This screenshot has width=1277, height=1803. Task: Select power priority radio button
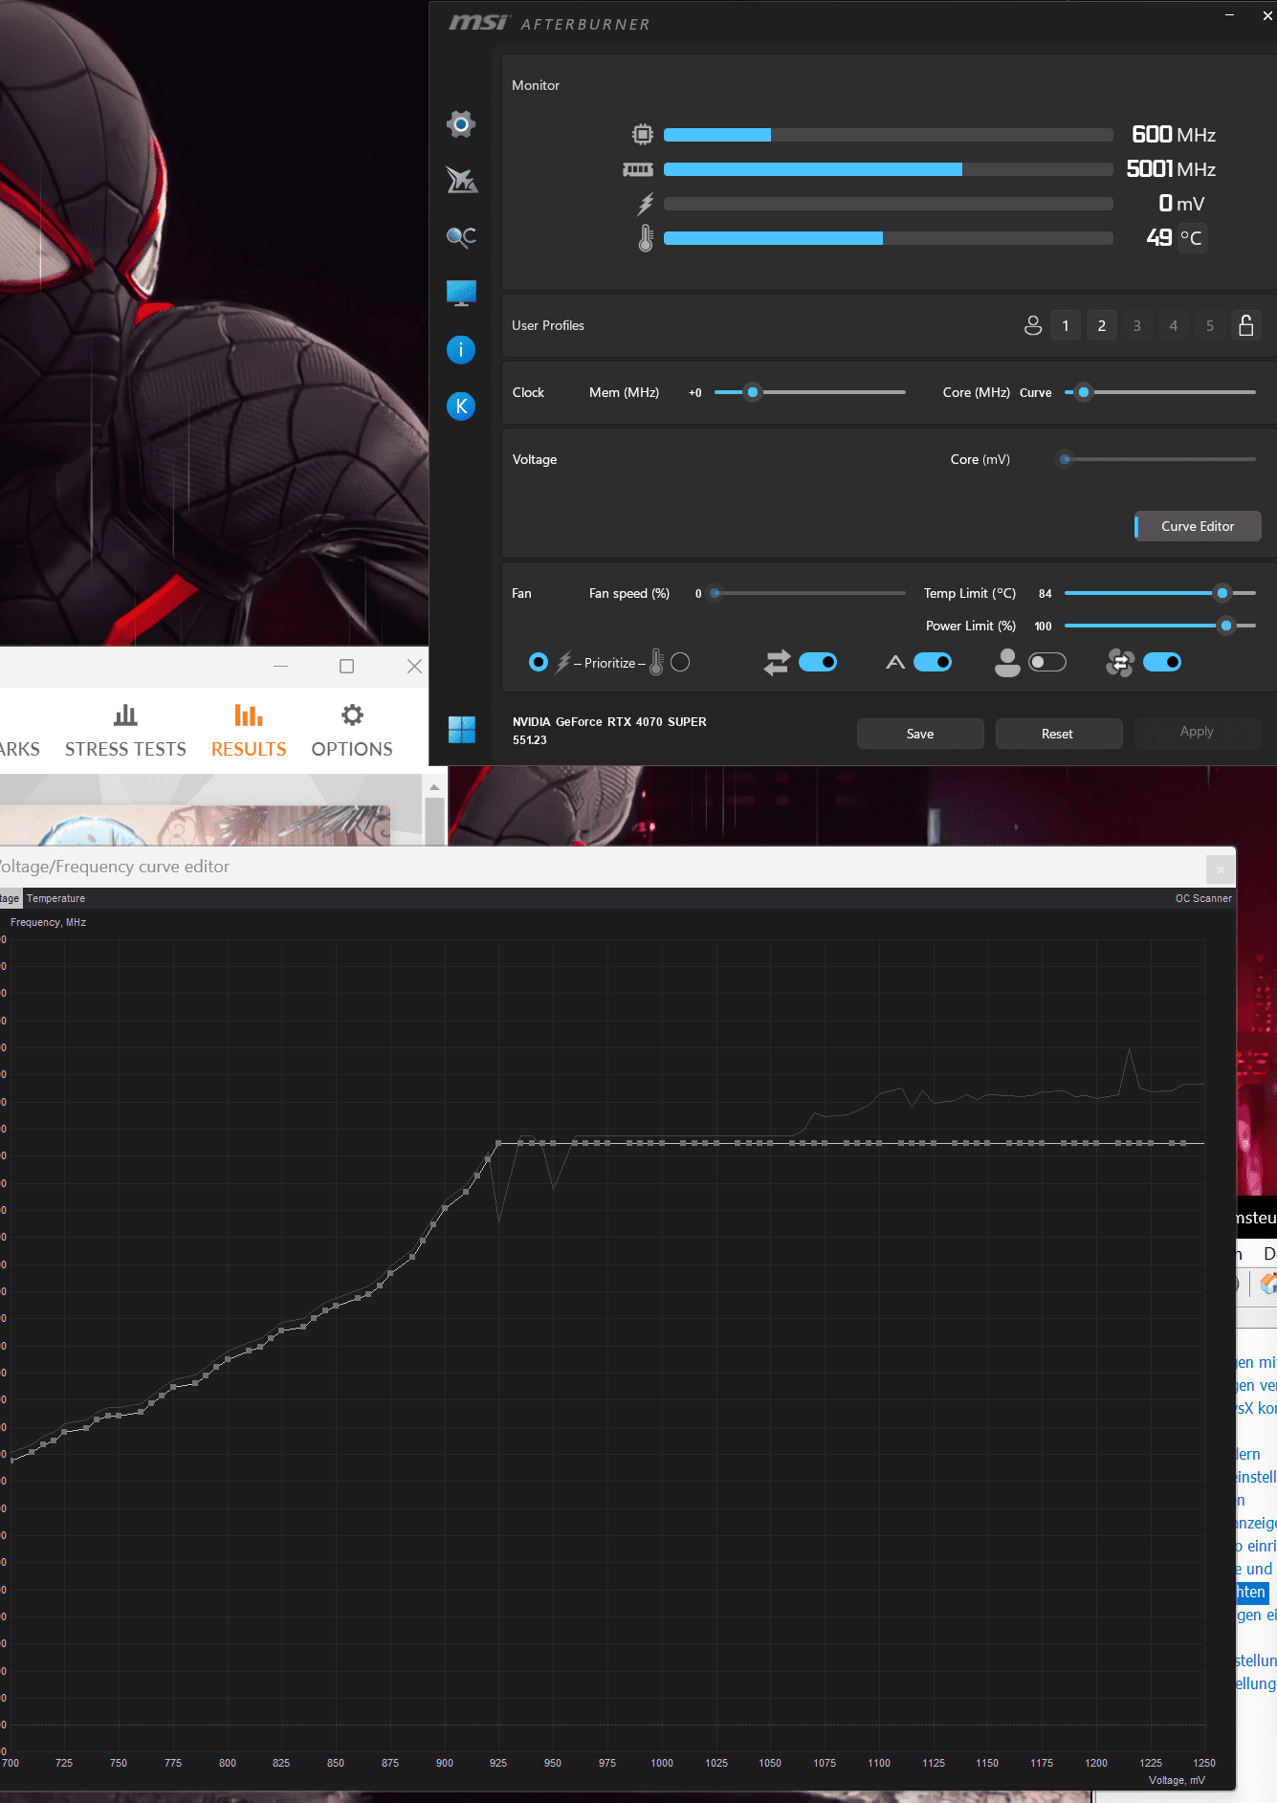538,662
